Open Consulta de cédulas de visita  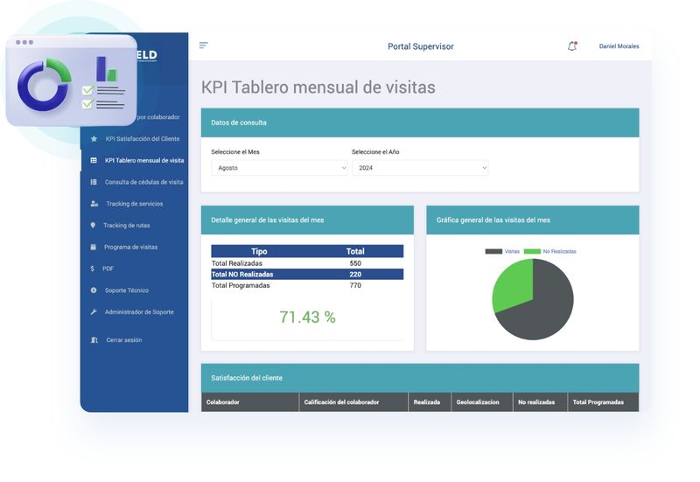143,182
